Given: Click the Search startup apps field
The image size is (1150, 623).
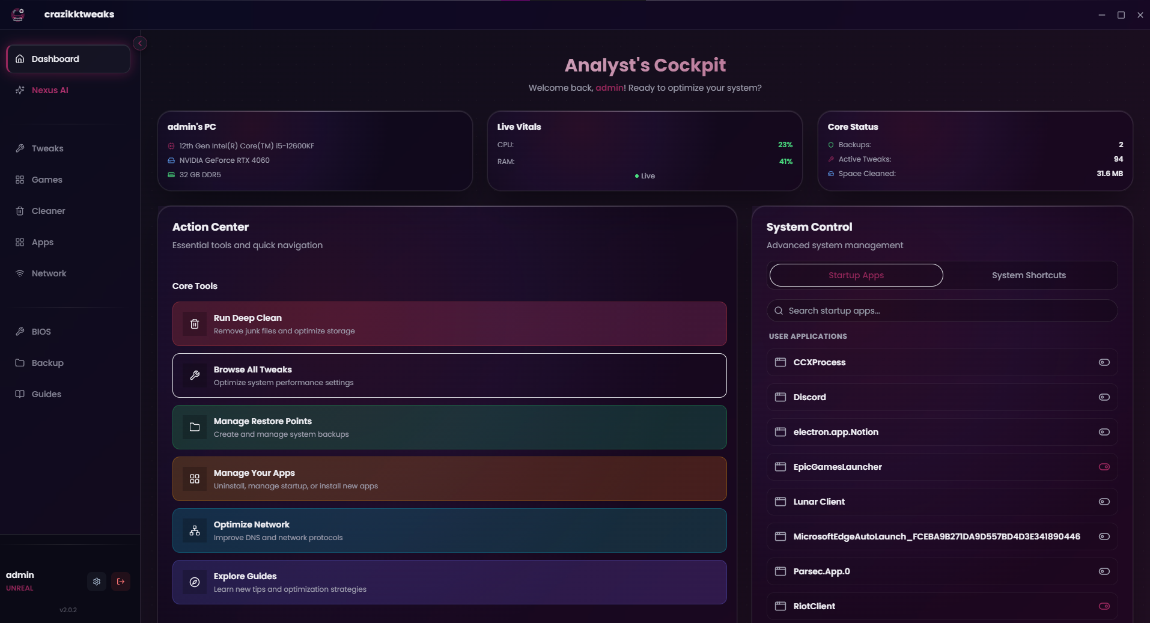Looking at the screenshot, I should [942, 311].
